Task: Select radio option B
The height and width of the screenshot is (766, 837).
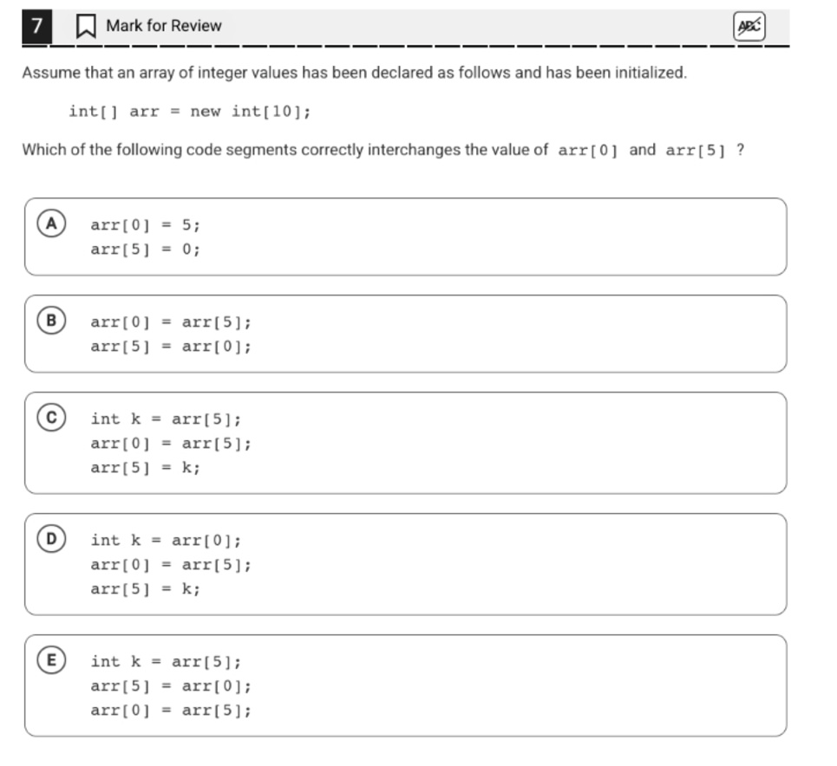Action: [x=51, y=320]
